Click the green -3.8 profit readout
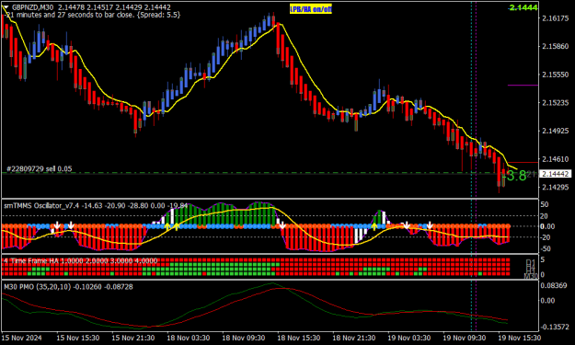This screenshot has height=345, width=575. coord(513,176)
